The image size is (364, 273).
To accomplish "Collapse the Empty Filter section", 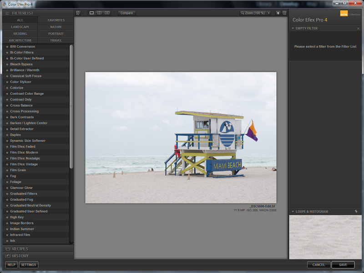I will (293, 28).
